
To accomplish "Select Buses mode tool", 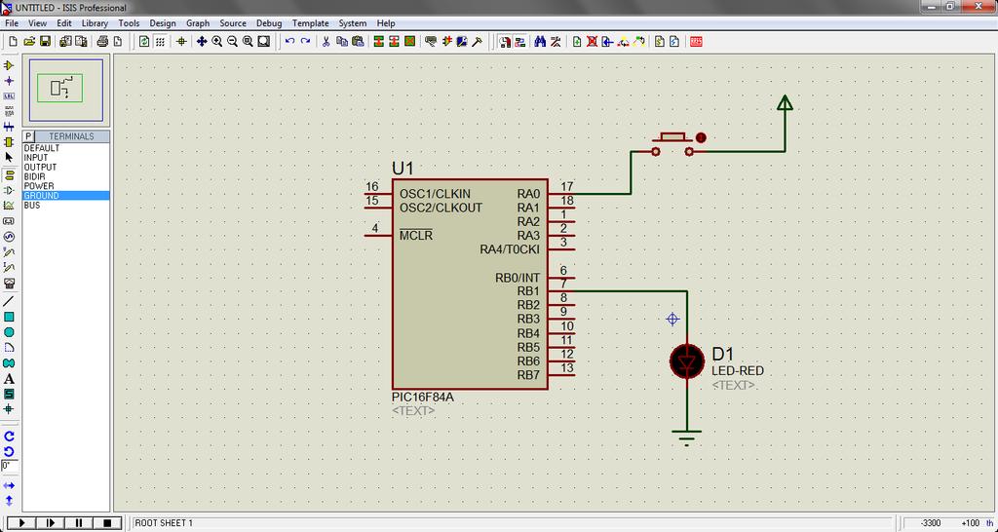I will pos(9,127).
